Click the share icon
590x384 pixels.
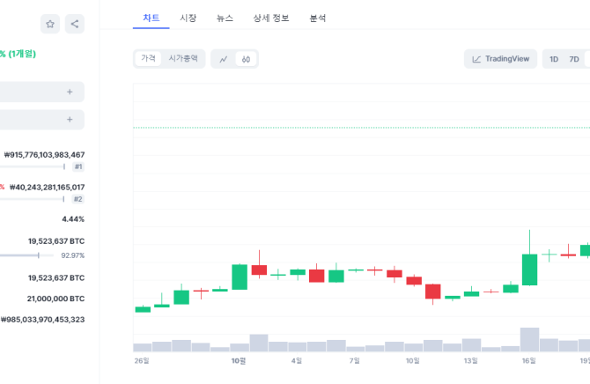click(75, 24)
